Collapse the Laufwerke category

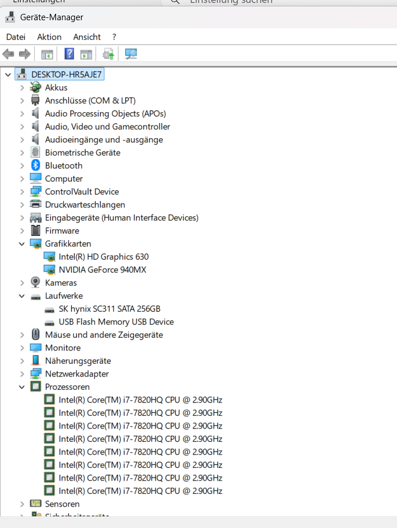pyautogui.click(x=21, y=296)
